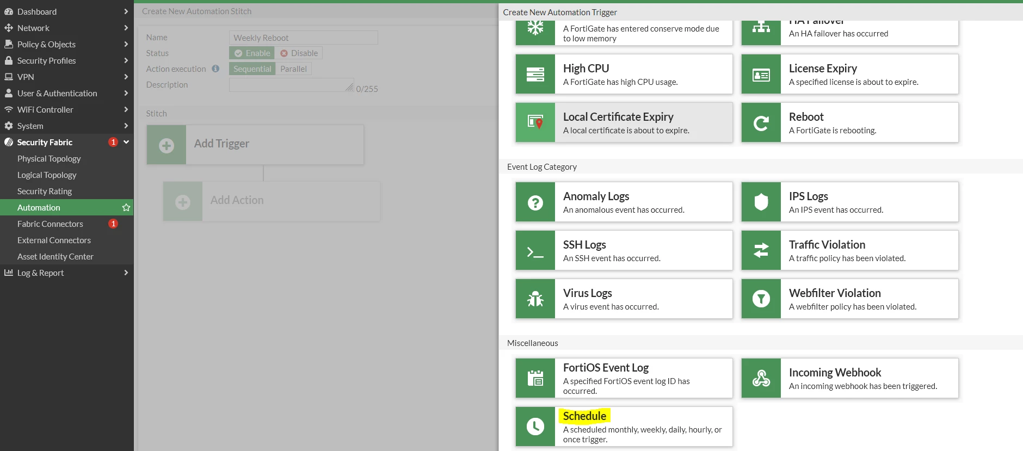
Task: Click the Reboot circular arrow icon
Action: click(761, 123)
